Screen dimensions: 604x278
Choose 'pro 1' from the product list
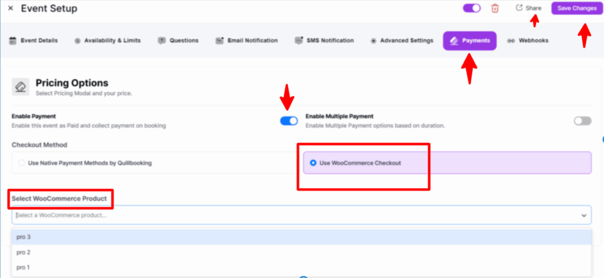coord(24,267)
